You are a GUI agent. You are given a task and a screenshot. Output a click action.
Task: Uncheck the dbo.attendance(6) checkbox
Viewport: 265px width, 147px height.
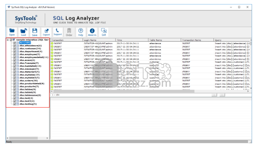pos(14,46)
